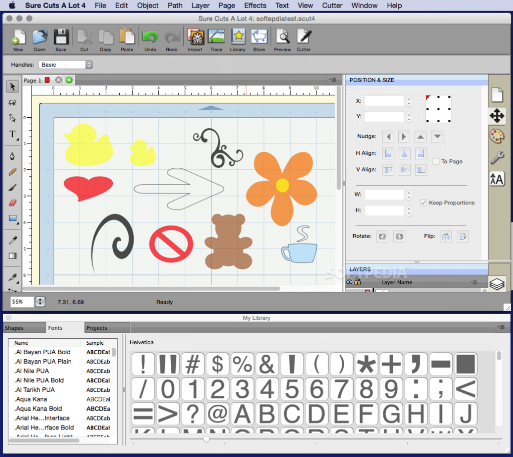
Task: Open the Effects menu
Action: pos(255,6)
